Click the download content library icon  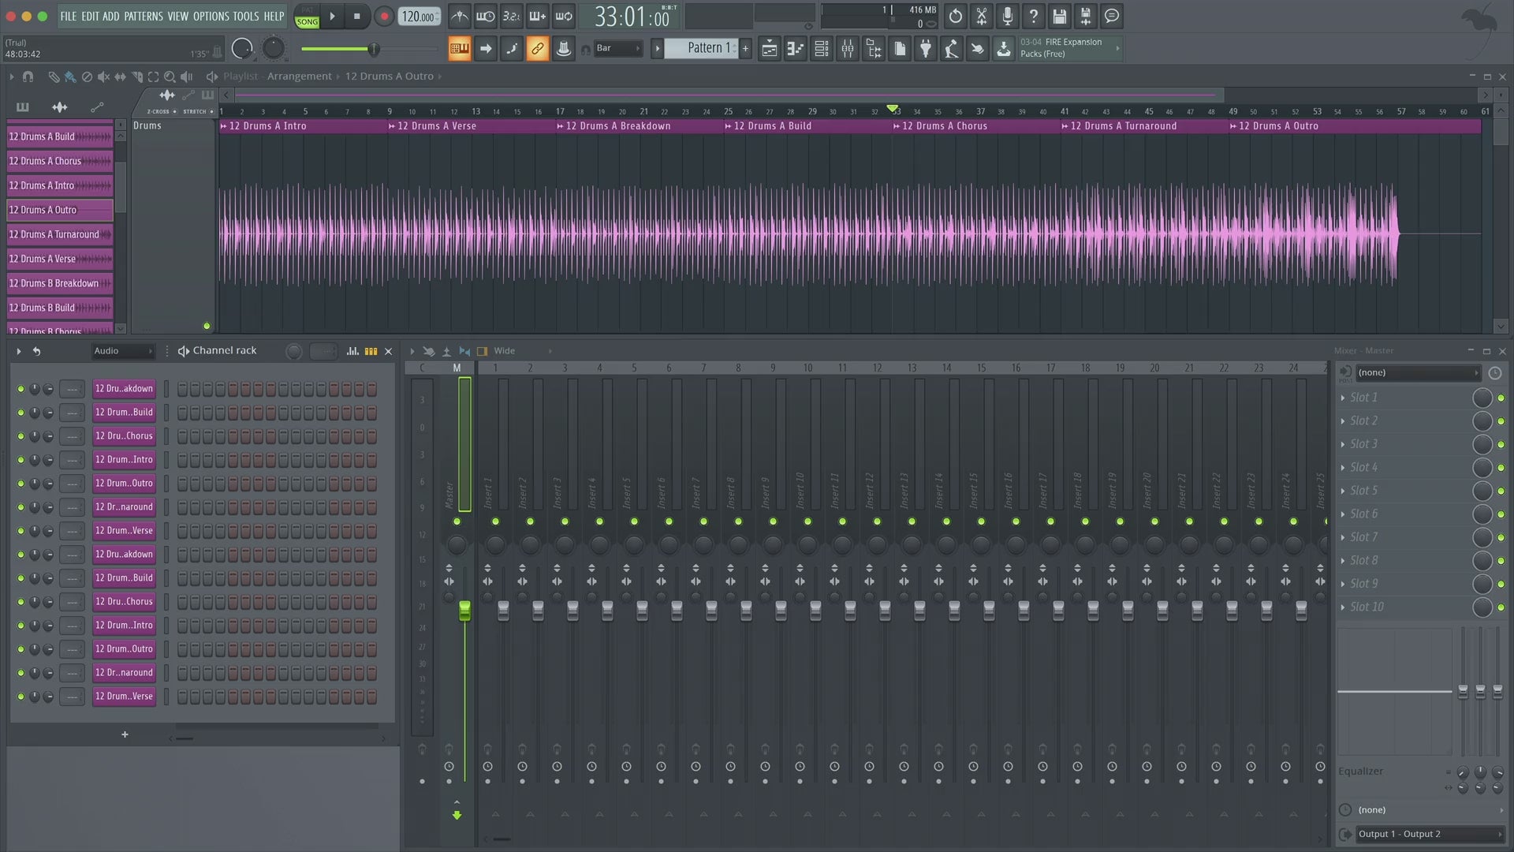pos(1003,49)
